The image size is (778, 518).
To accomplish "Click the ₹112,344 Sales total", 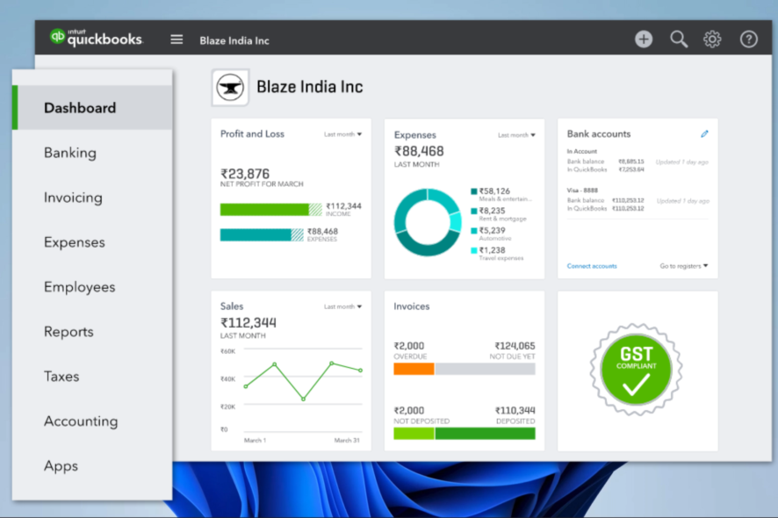I will click(x=249, y=322).
